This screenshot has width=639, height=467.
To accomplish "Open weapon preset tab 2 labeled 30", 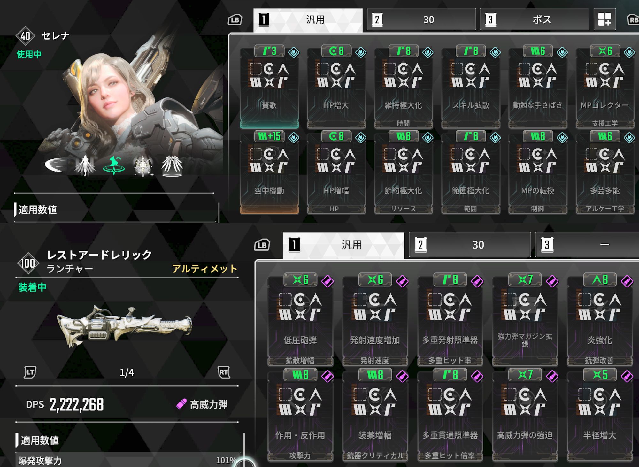I will click(470, 245).
